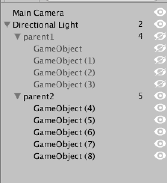167x183 pixels.
Task: Toggle crossed-out eye for GameObject (1)
Action: 160,60
